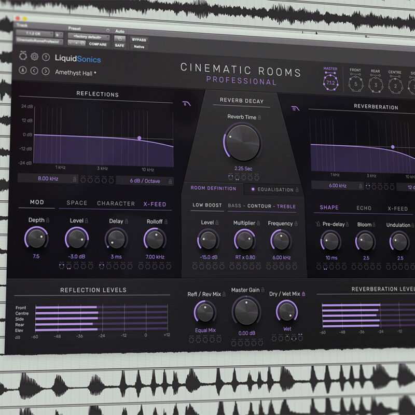Viewport: 415px width, 415px height.
Task: Open the 7.1.2 CR track dropdown
Action: [x=35, y=34]
